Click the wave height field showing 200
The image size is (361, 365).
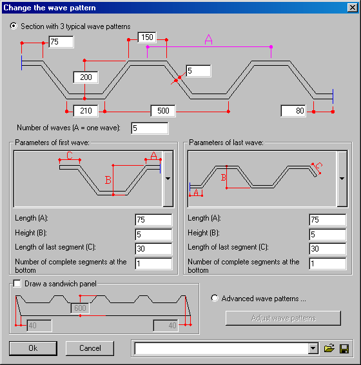pos(86,77)
